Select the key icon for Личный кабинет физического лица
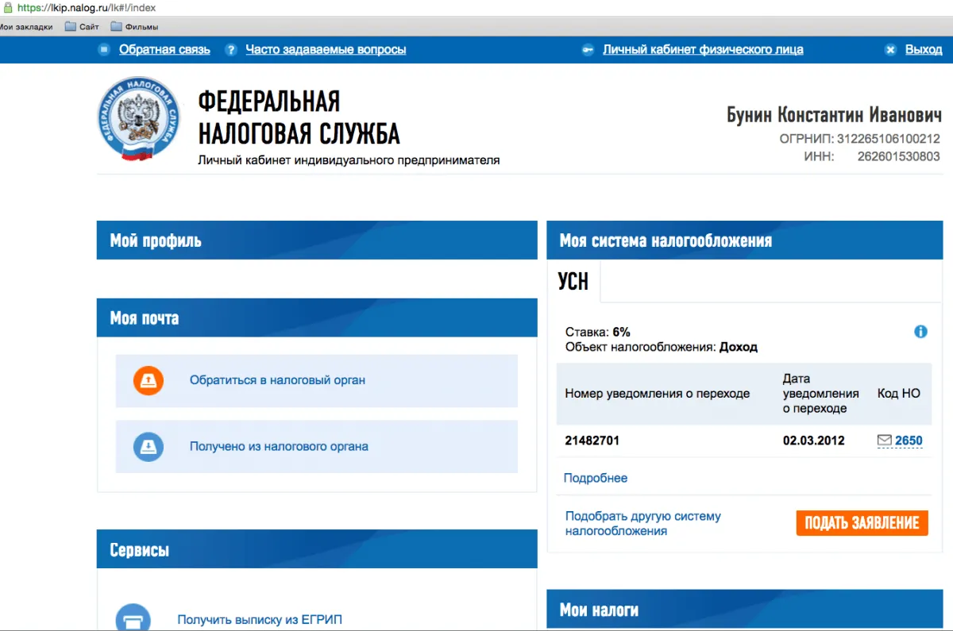This screenshot has width=953, height=631. click(587, 49)
